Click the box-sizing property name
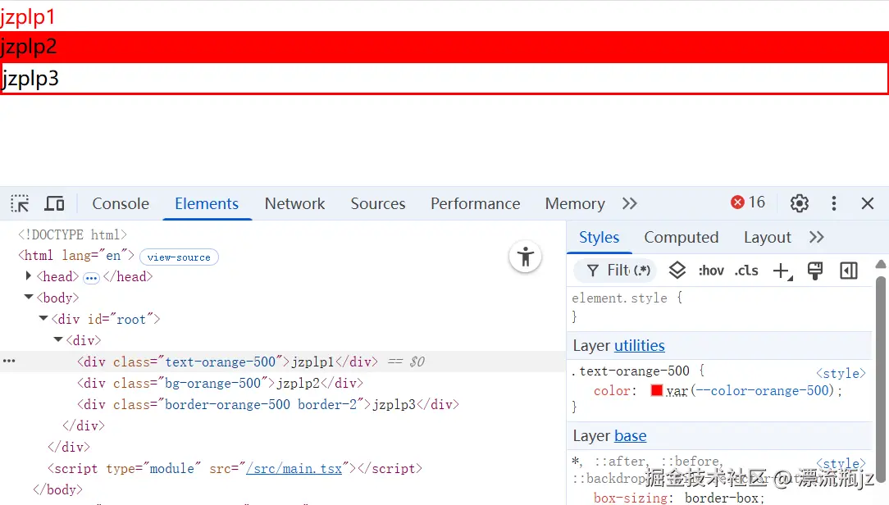 pos(631,498)
